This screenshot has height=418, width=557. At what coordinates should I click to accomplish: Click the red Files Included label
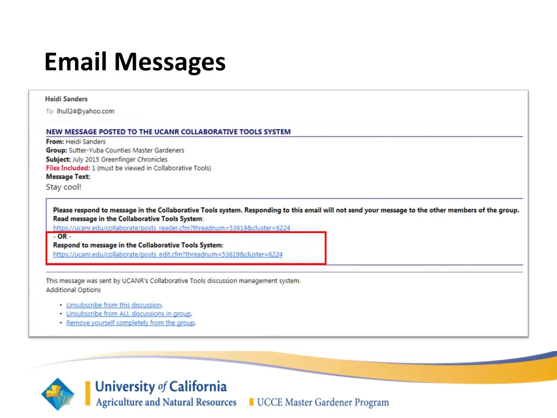pyautogui.click(x=68, y=168)
